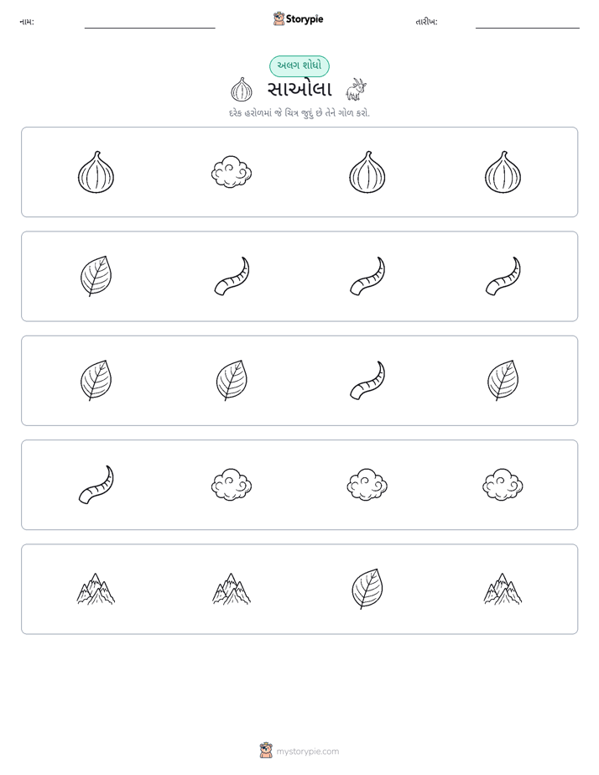Image resolution: width=599 pixels, height=775 pixels.
Task: Click the last mountain in bottom row
Action: click(x=503, y=589)
